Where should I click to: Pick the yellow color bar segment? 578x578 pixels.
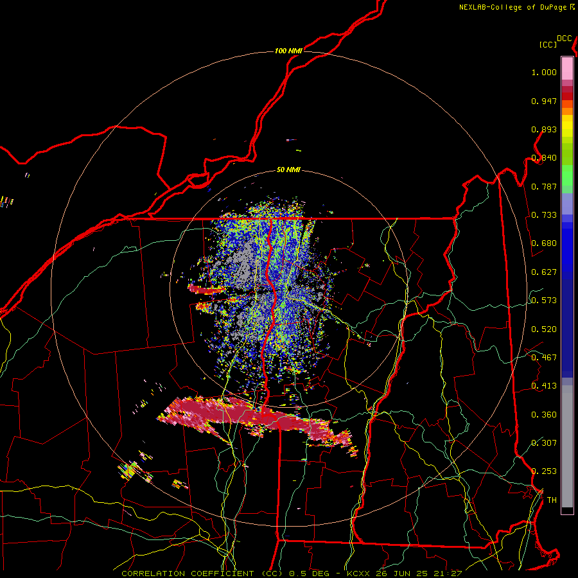[567, 126]
